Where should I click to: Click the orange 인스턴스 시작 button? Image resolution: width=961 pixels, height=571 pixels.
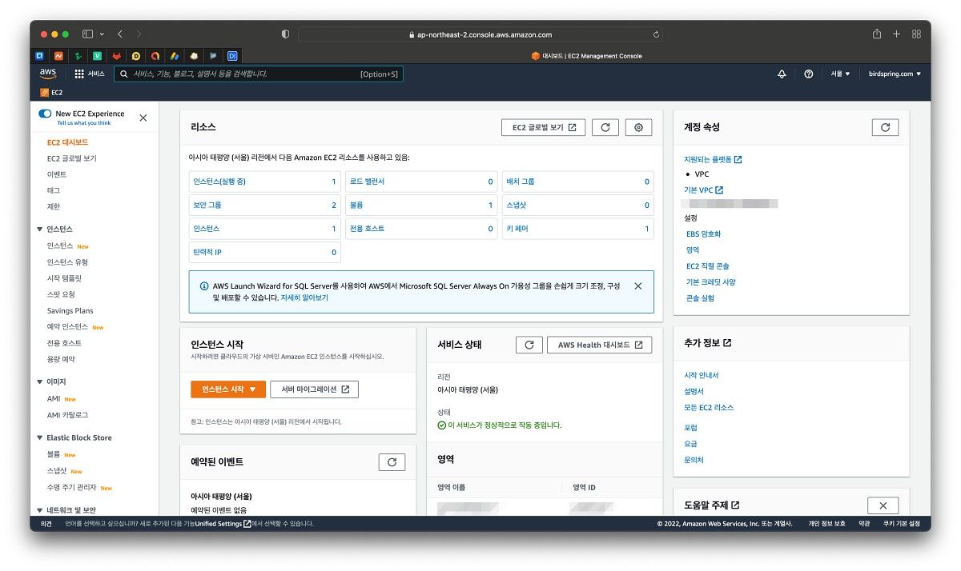227,389
